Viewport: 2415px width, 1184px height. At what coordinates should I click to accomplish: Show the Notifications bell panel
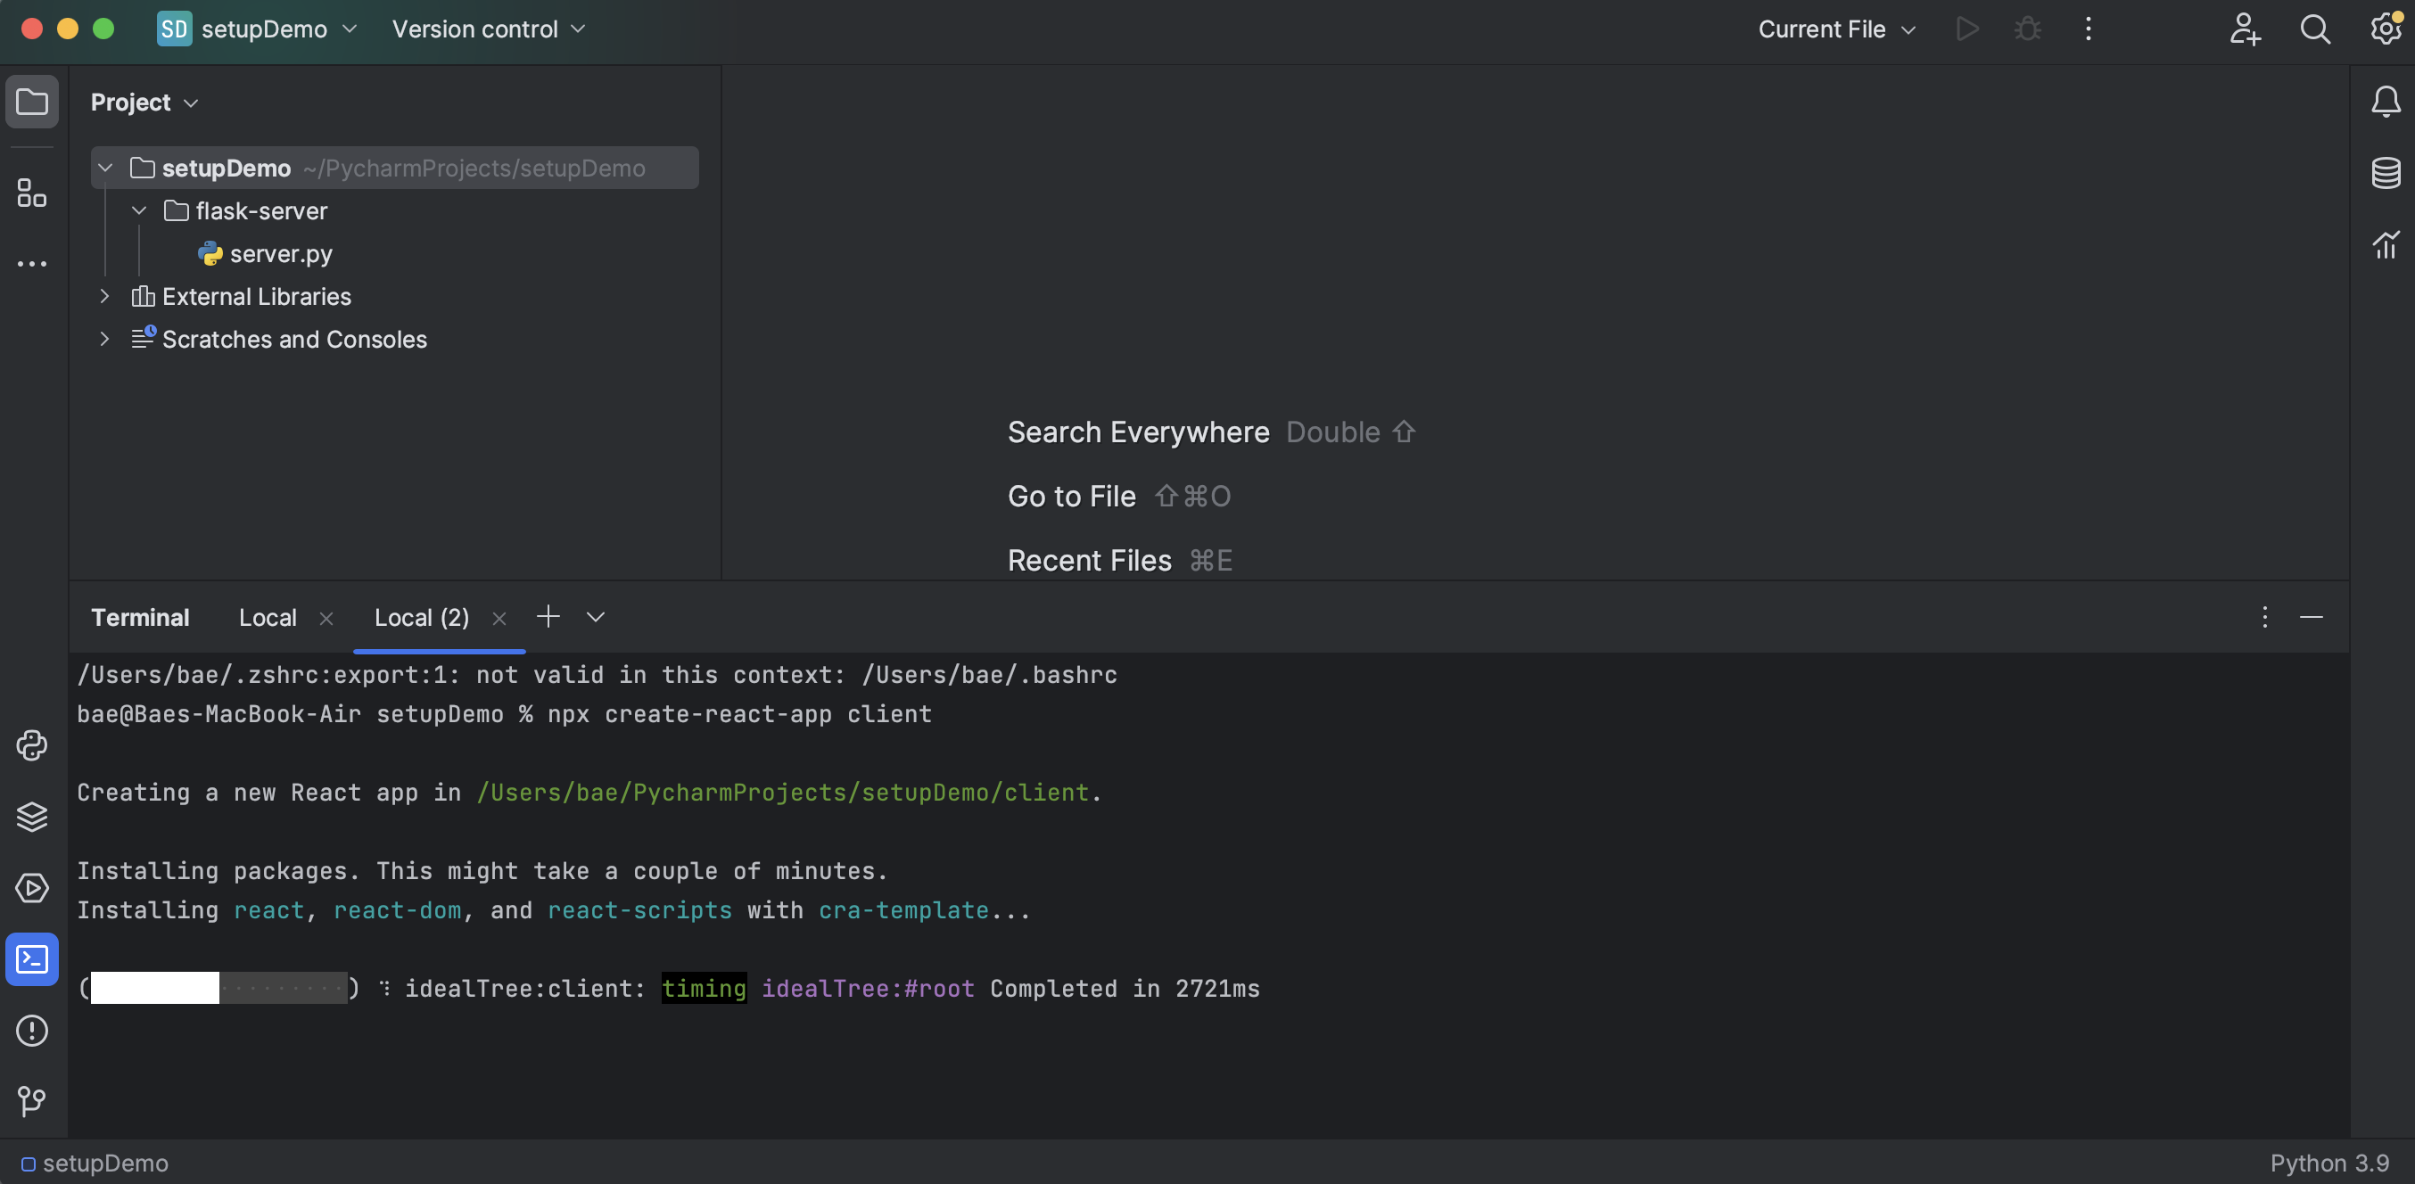click(2385, 102)
